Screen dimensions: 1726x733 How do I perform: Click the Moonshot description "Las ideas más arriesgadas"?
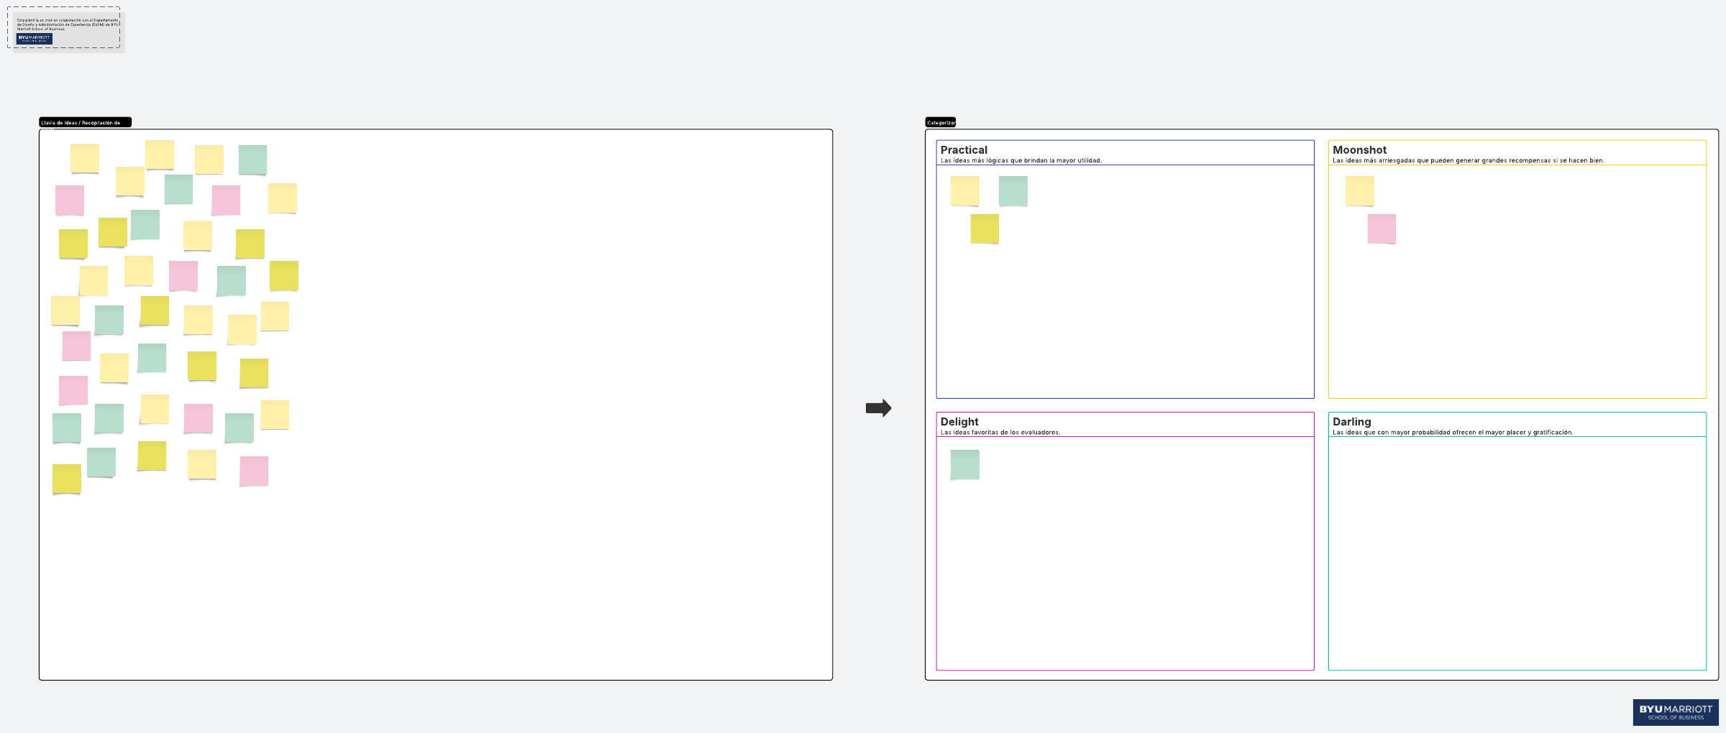click(x=1467, y=161)
